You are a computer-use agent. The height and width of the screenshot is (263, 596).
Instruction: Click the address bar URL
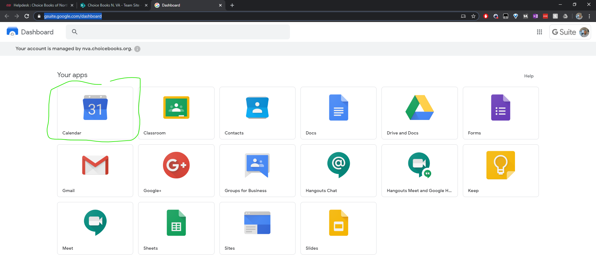point(73,16)
